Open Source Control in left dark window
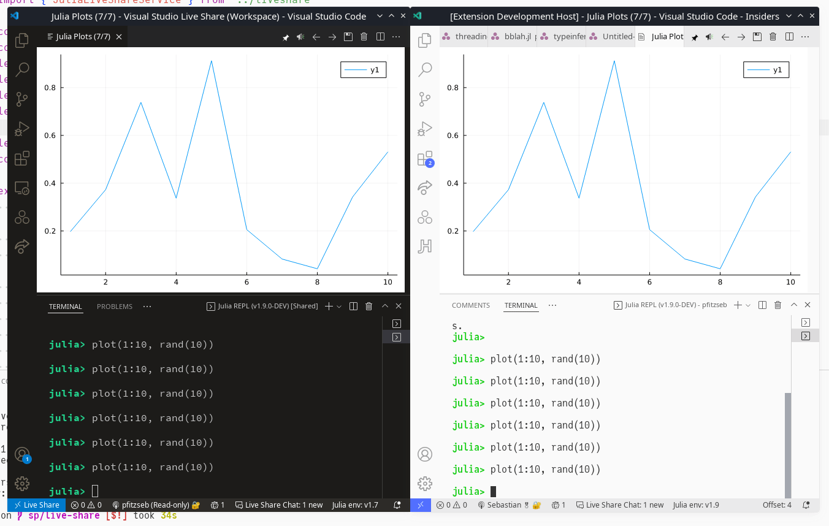The width and height of the screenshot is (829, 526). [x=22, y=99]
